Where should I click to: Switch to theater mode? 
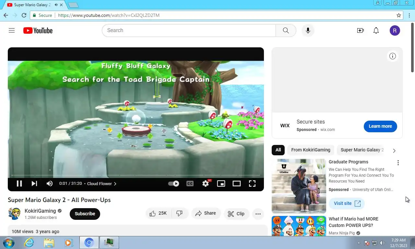237,184
